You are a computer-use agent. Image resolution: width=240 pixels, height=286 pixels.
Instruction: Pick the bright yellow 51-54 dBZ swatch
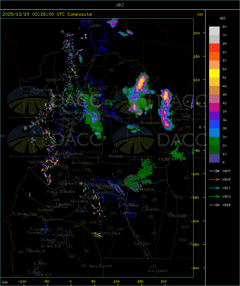214,73
